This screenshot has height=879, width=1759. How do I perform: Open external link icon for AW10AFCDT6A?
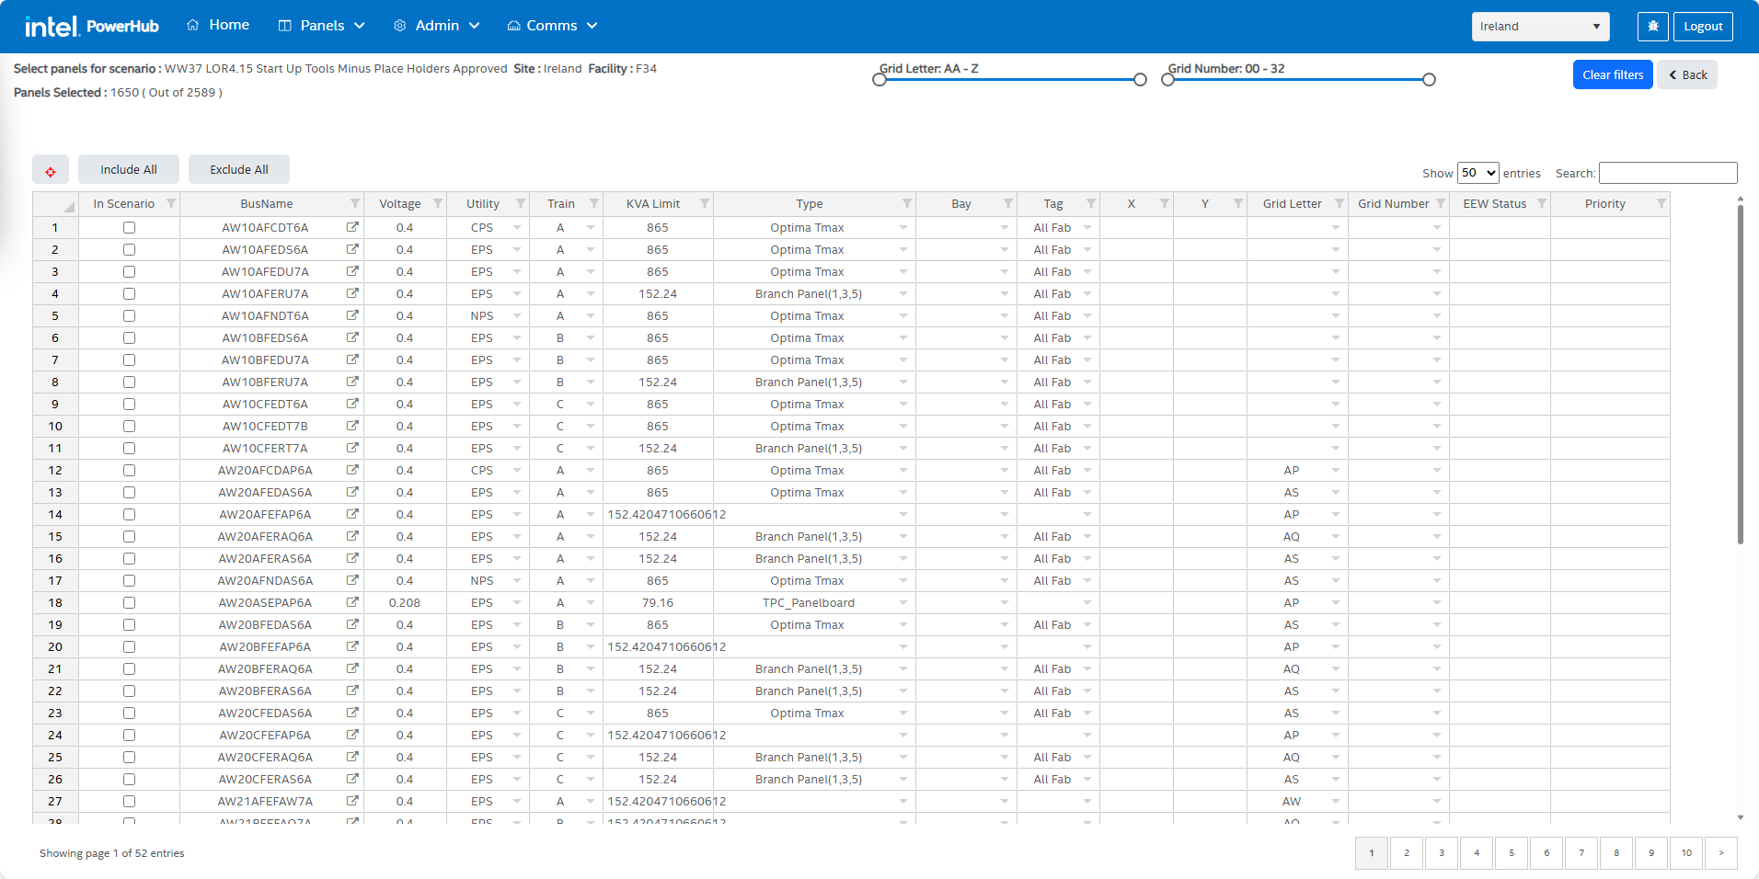click(352, 227)
